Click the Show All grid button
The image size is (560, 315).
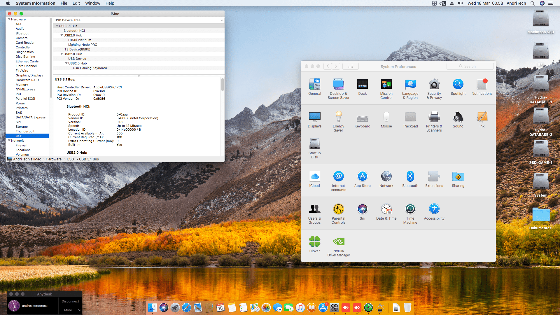pyautogui.click(x=350, y=66)
